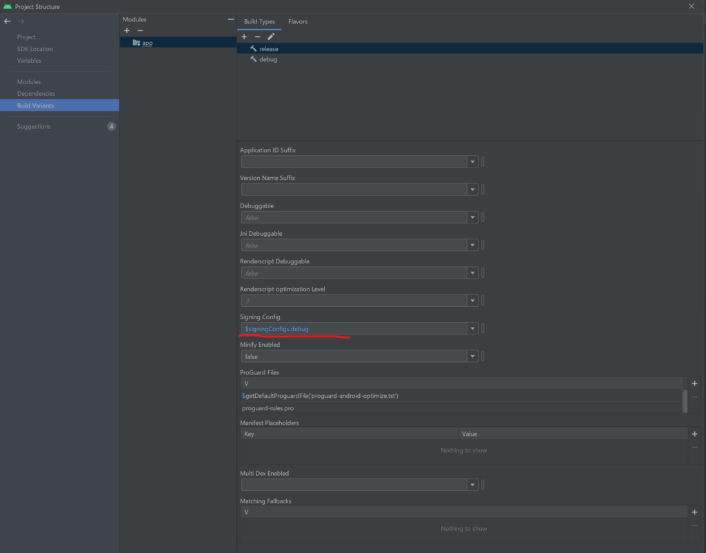Click the Debuggable value field
The image size is (706, 553).
point(354,217)
